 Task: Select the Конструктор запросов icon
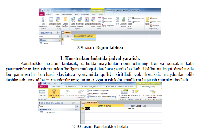(80, 20)
